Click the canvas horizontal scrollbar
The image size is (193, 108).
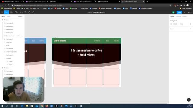(129, 103)
